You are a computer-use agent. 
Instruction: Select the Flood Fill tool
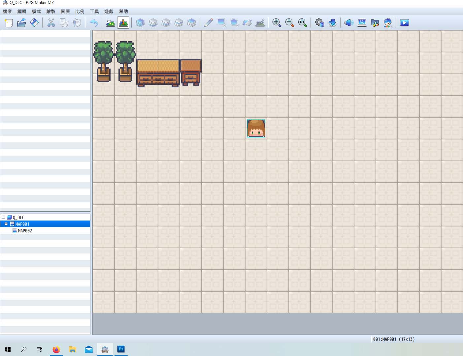tap(247, 23)
